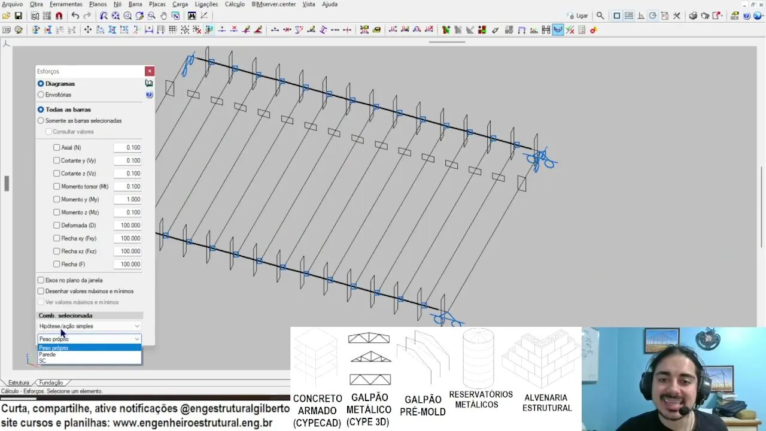The height and width of the screenshot is (431, 766).
Task: Open the BIMserver.center menu
Action: (x=273, y=4)
